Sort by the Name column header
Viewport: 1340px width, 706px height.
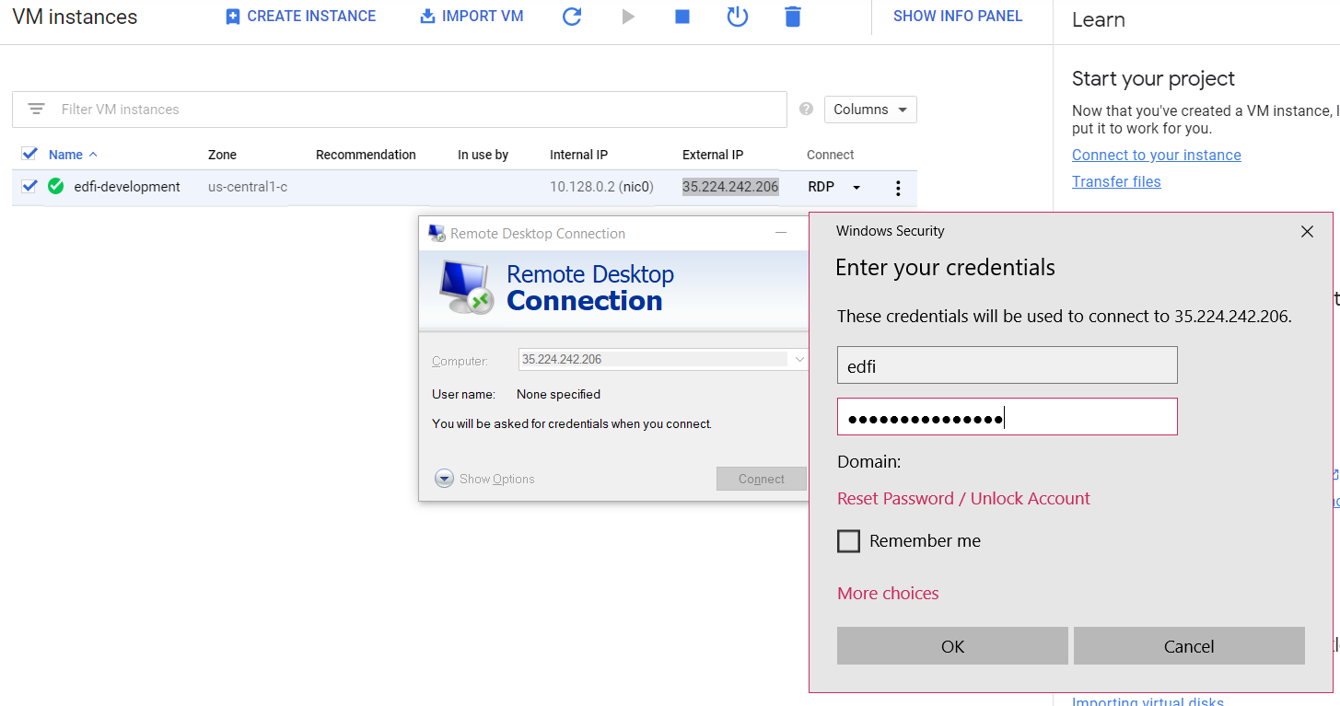pyautogui.click(x=73, y=155)
